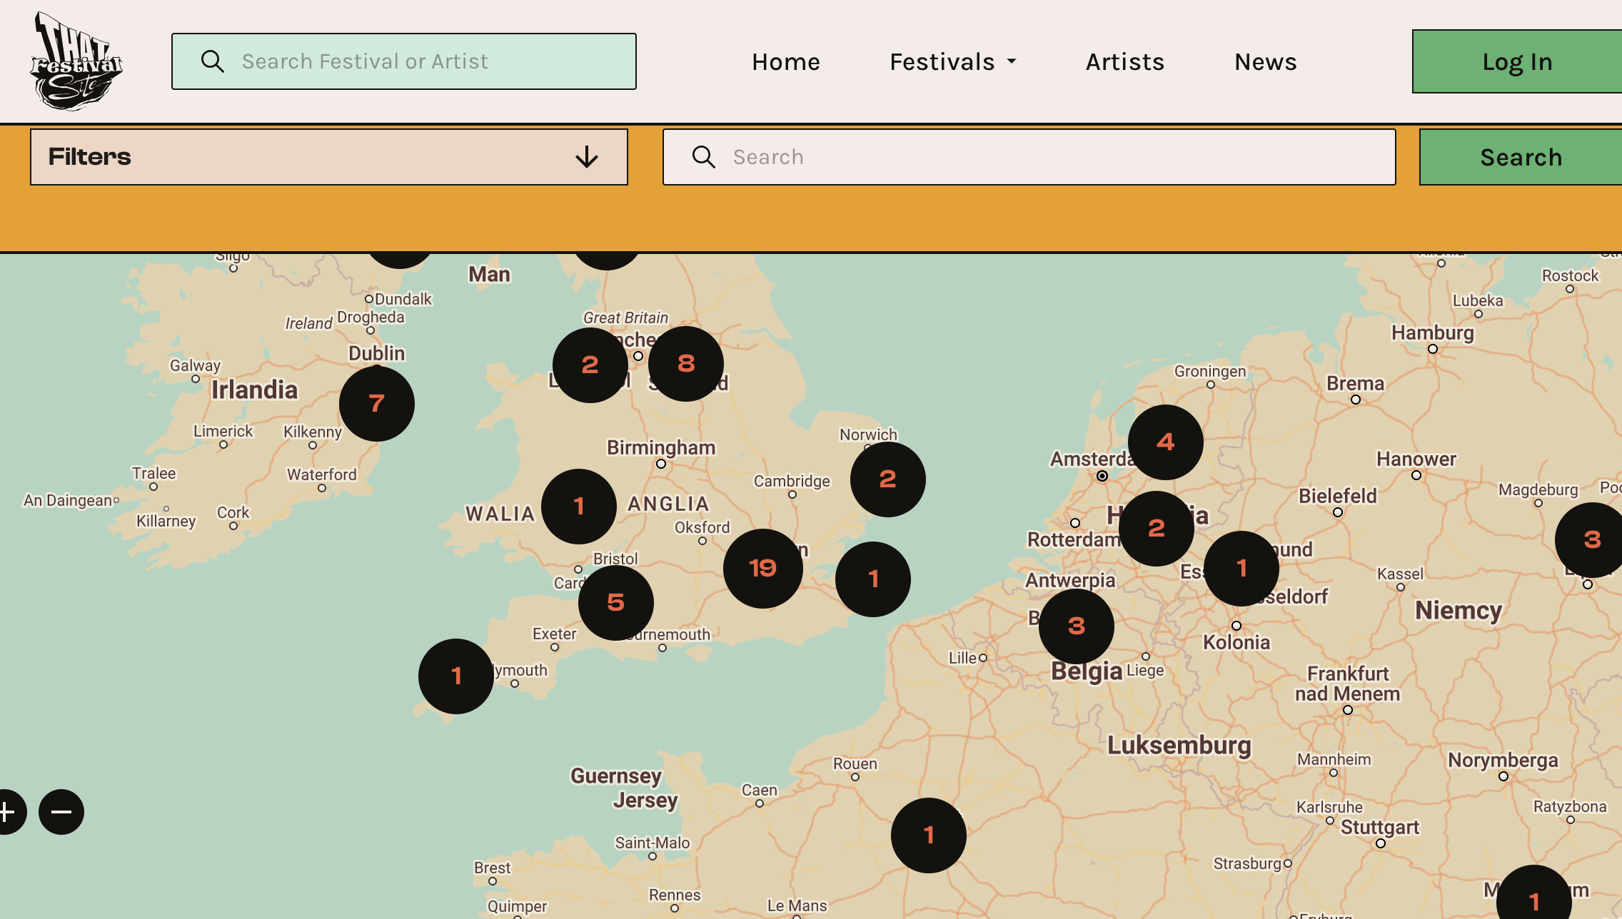Click the Limerick city label
The height and width of the screenshot is (919, 1622).
click(x=223, y=432)
